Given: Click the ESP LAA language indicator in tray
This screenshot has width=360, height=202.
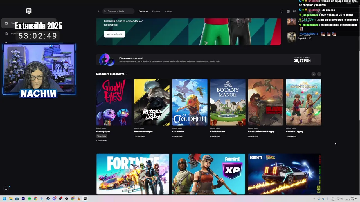Looking at the screenshot, I should (333, 199).
